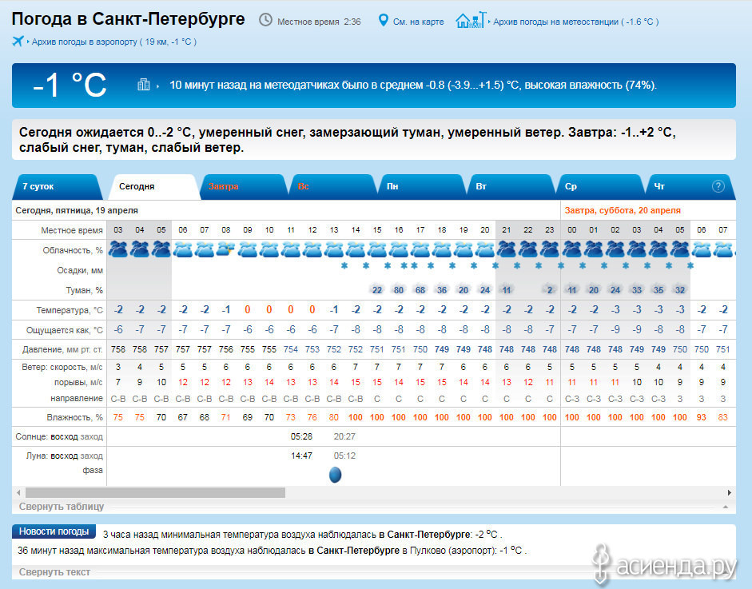Screen dimensions: 752x589
Task: Click 'Местное время 2:36' text
Action: [x=319, y=22]
